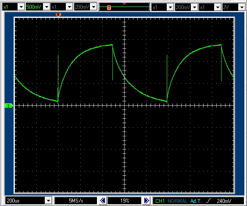Click the green channel 1 ground marker
The height and width of the screenshot is (206, 247).
9,106
